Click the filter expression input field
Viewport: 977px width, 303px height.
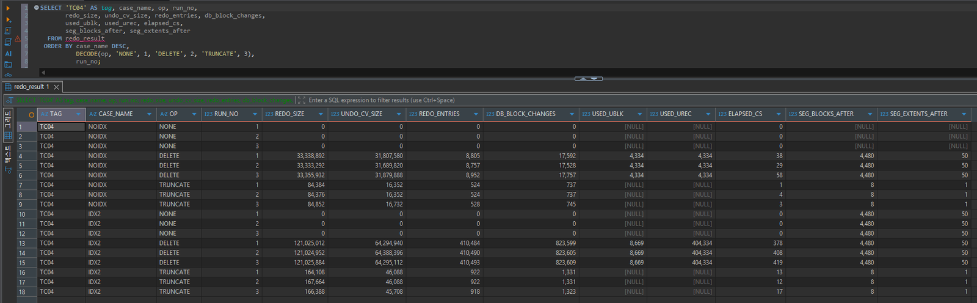click(x=639, y=100)
